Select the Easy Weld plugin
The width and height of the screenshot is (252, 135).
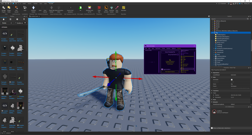click(117, 9)
